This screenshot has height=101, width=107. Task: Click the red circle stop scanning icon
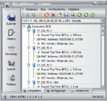47,15
